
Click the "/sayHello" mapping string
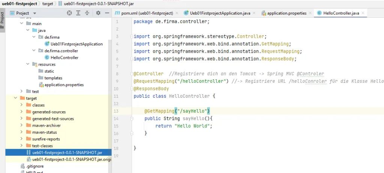pos(192,111)
